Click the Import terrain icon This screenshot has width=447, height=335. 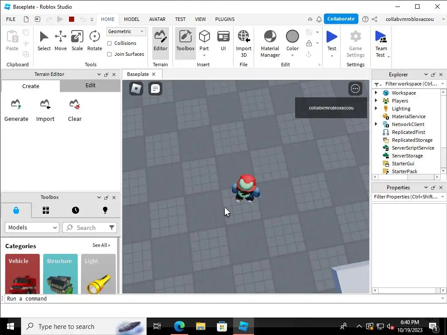45,110
